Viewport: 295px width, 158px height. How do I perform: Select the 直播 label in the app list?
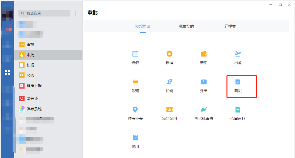click(30, 45)
